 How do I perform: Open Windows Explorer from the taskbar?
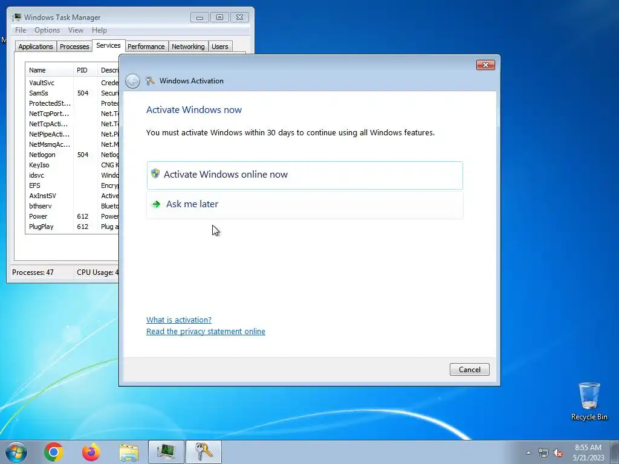[129, 453]
